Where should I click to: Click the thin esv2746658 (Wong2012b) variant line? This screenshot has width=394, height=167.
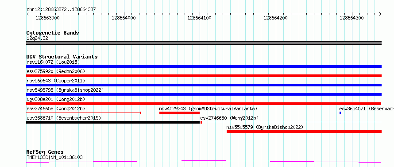click(84, 113)
